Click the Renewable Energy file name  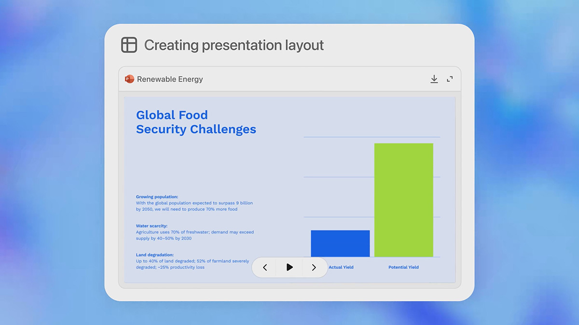[x=170, y=79]
